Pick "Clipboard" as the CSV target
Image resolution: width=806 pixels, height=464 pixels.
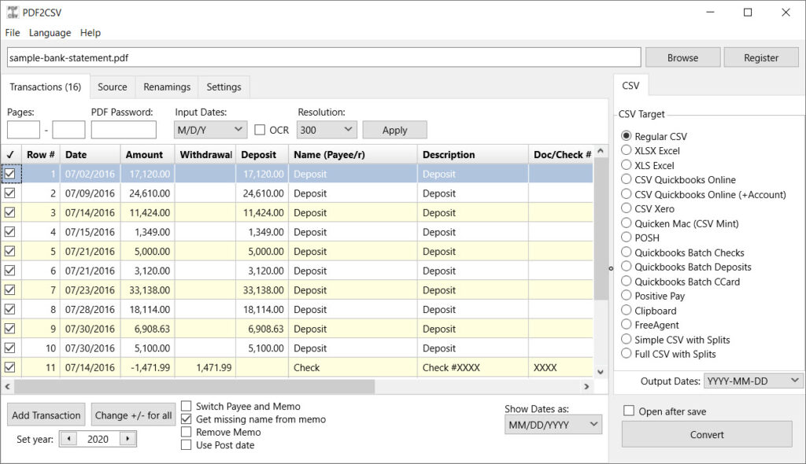pos(626,311)
